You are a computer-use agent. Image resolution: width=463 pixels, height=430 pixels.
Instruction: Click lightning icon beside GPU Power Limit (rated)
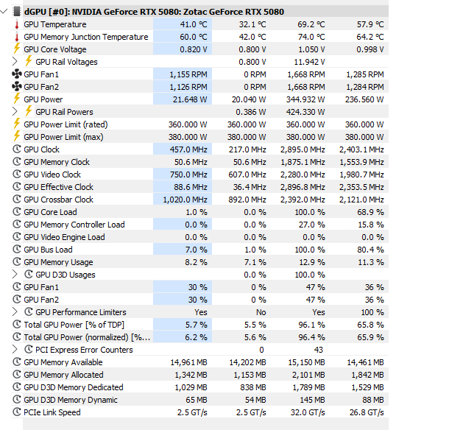tap(17, 124)
